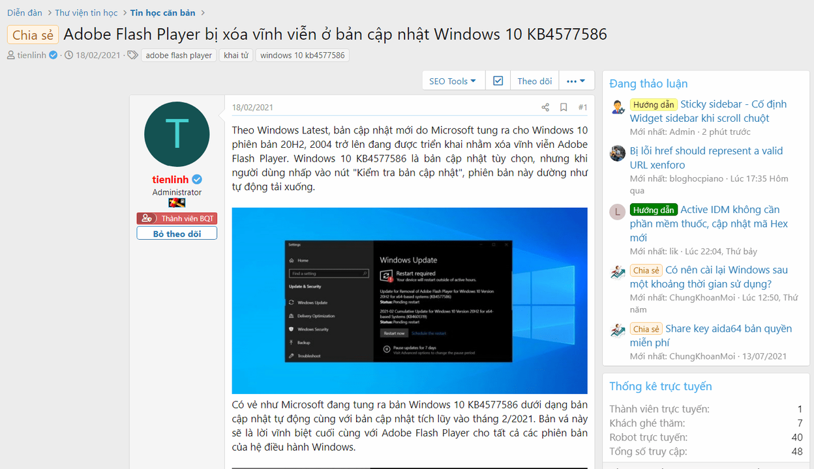
Task: Click the user icon before thread author name
Action: tap(11, 55)
